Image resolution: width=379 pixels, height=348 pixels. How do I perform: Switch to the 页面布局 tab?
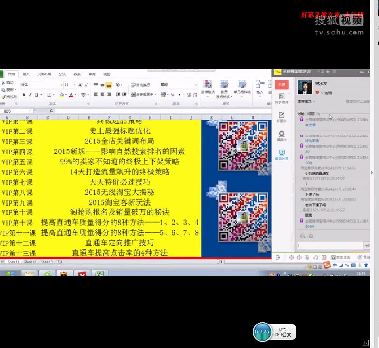44,74
